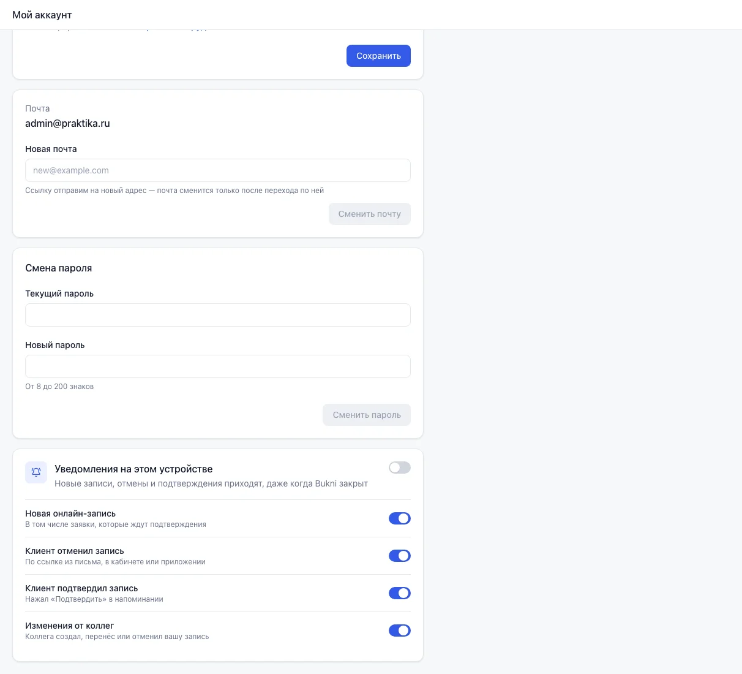
Task: Enable notifications on this device toggle
Action: (x=400, y=468)
